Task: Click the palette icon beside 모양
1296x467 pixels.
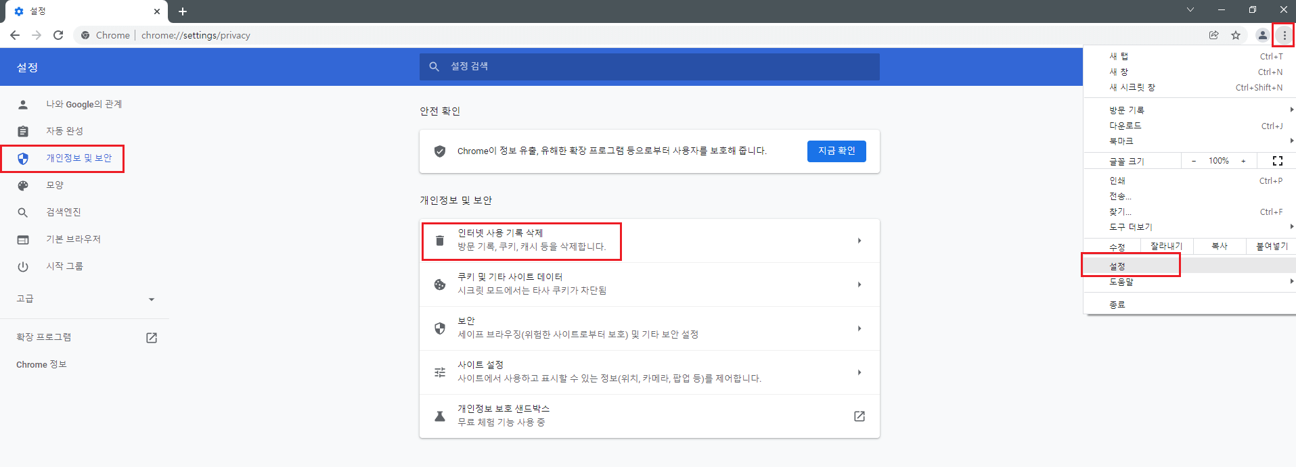Action: click(x=23, y=185)
